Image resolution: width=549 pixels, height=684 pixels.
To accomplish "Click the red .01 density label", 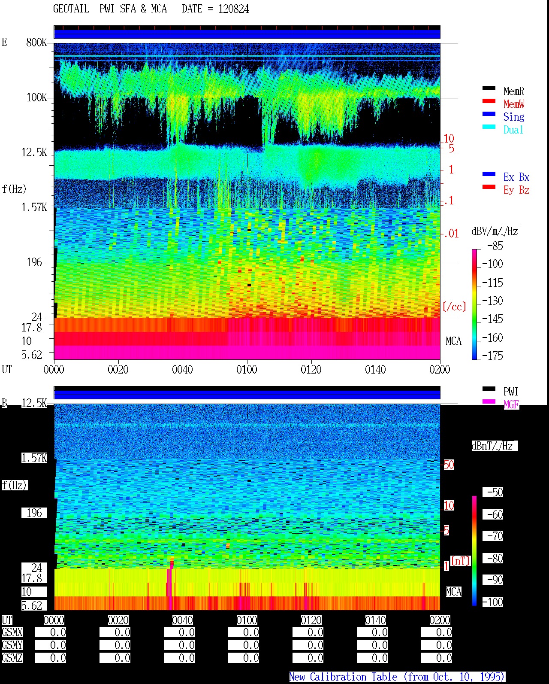I will [x=450, y=234].
